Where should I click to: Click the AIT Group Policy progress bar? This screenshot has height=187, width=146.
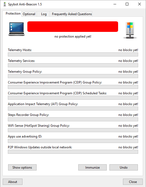pos(73,109)
